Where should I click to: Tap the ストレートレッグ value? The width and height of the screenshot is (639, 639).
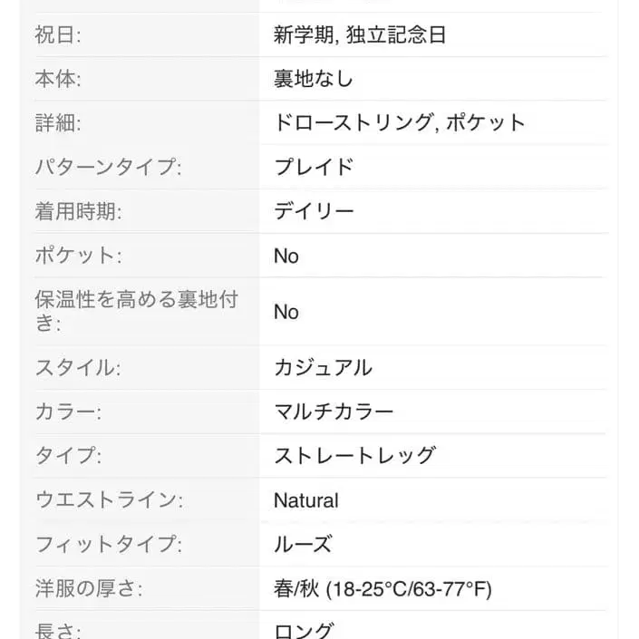coord(354,456)
